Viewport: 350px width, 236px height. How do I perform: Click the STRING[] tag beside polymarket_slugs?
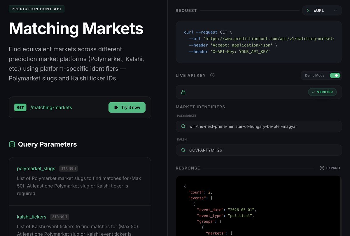point(69,169)
